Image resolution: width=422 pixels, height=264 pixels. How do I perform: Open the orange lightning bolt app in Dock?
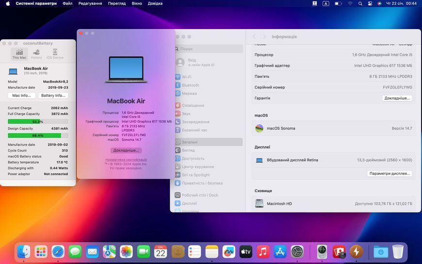(x=356, y=252)
